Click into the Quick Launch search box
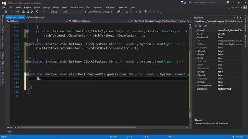Screen dimensions: 248x139 tap(210, 3)
